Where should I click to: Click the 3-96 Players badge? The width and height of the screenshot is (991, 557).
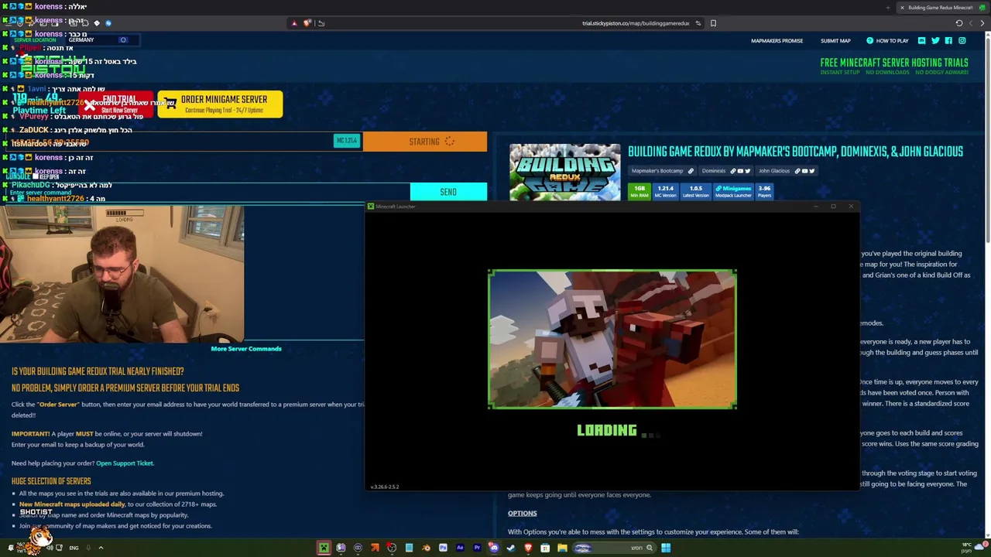coord(764,192)
